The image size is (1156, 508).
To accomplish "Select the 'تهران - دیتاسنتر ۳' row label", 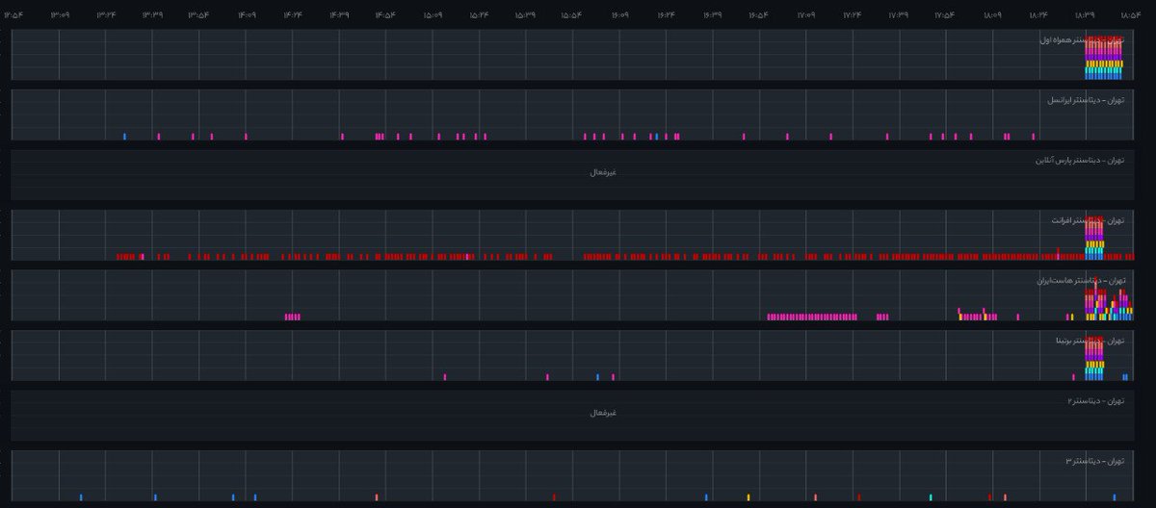I will coord(1095,461).
